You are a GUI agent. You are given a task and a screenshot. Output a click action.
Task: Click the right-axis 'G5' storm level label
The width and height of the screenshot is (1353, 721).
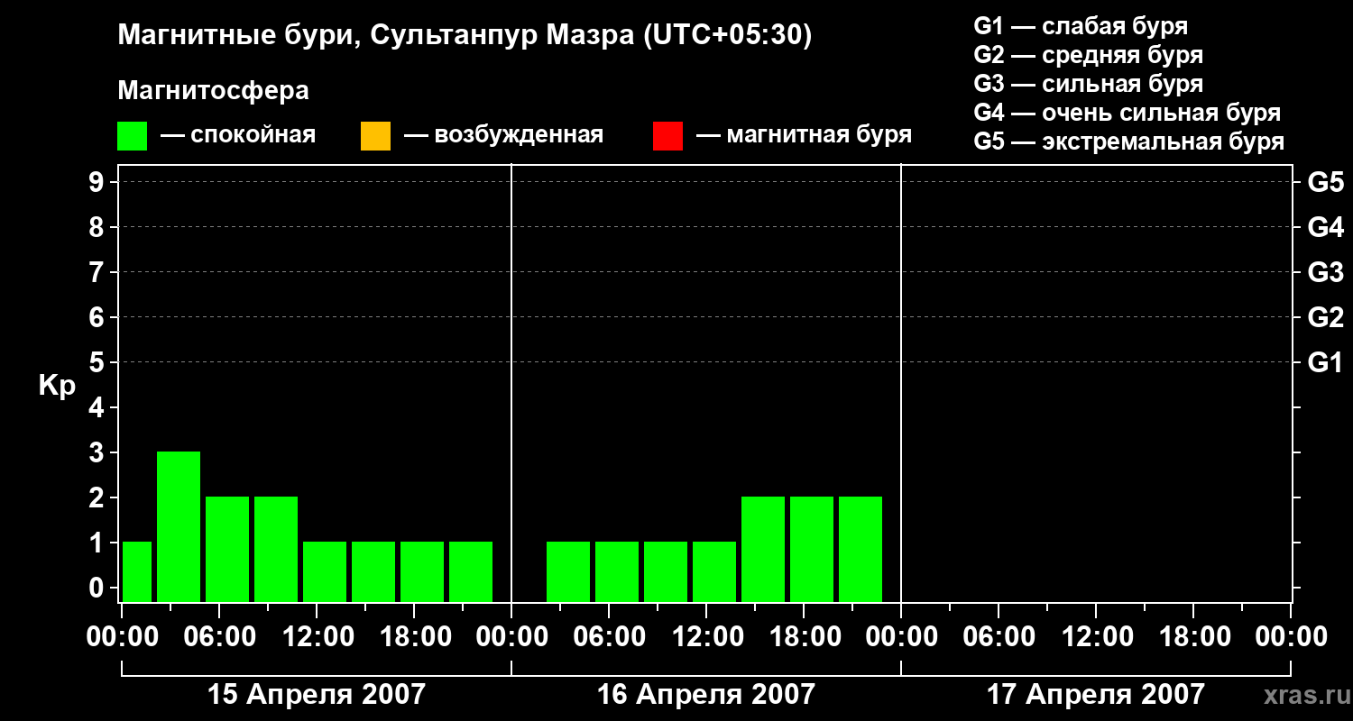click(x=1326, y=183)
